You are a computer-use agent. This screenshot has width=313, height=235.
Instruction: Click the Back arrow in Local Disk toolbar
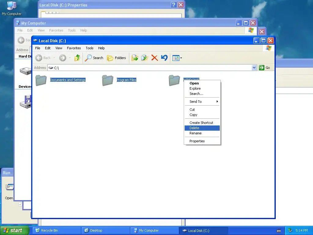pos(39,58)
